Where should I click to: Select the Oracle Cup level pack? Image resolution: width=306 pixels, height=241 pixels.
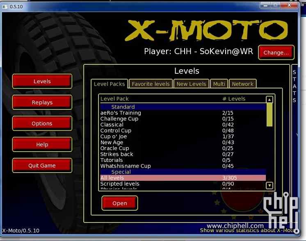[183, 148]
